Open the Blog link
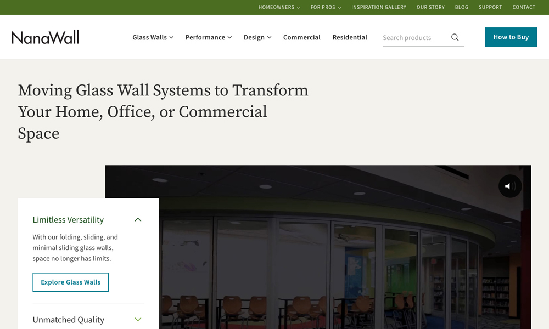The width and height of the screenshot is (549, 329). pyautogui.click(x=462, y=7)
